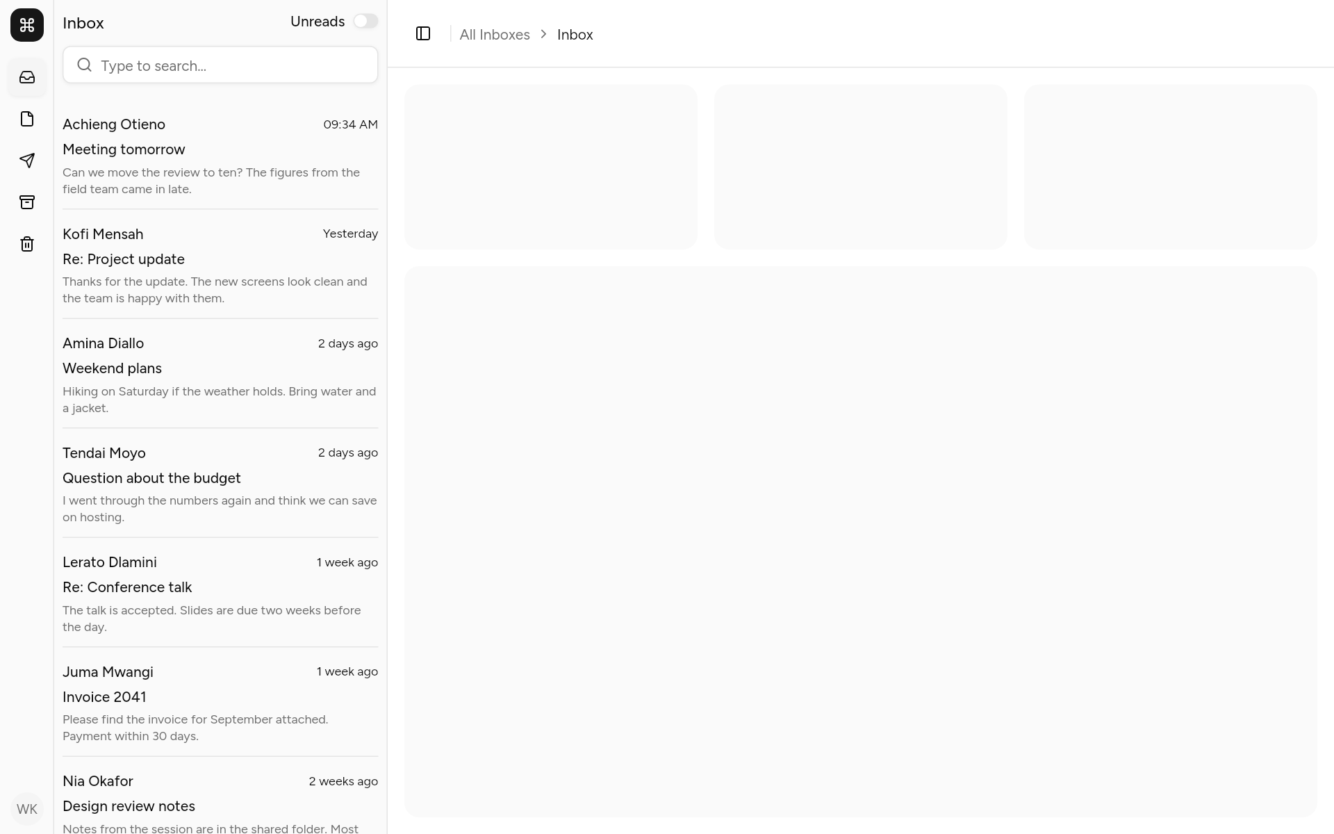This screenshot has height=834, width=1334.
Task: Open email from Amina Diallo
Action: point(220,373)
